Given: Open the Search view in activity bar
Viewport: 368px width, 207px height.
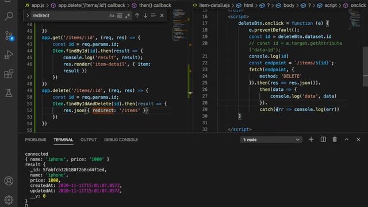Looking at the screenshot, I should tap(9, 16).
